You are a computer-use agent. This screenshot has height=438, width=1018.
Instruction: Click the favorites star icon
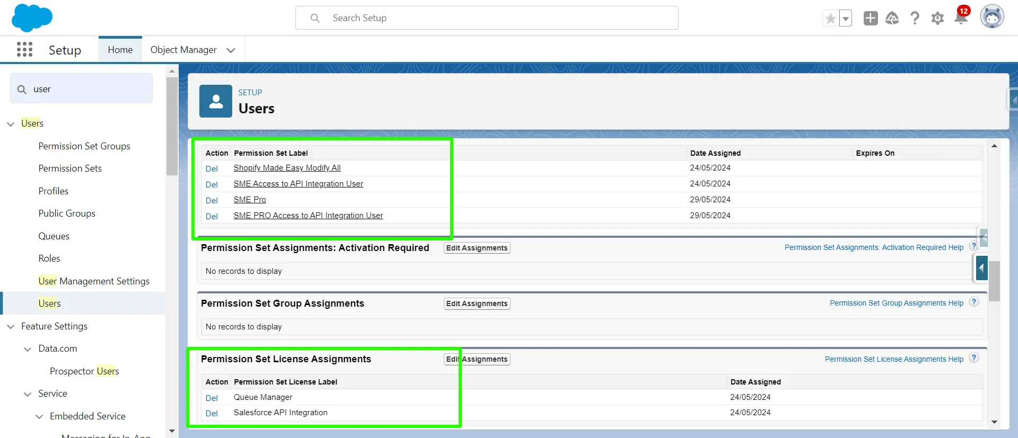coord(830,19)
